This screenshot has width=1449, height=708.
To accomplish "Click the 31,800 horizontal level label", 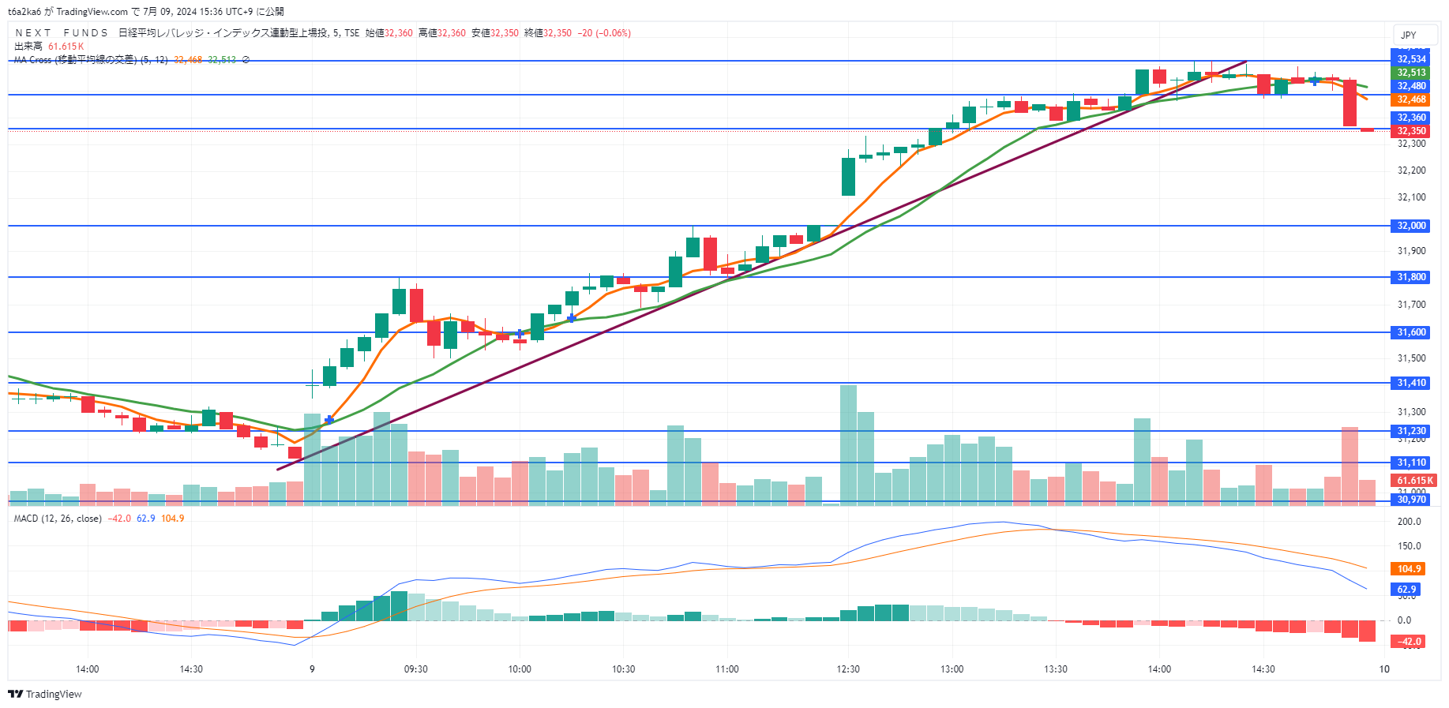I will point(1411,277).
